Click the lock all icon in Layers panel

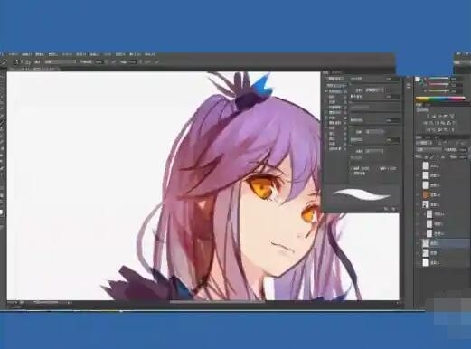pos(443,157)
